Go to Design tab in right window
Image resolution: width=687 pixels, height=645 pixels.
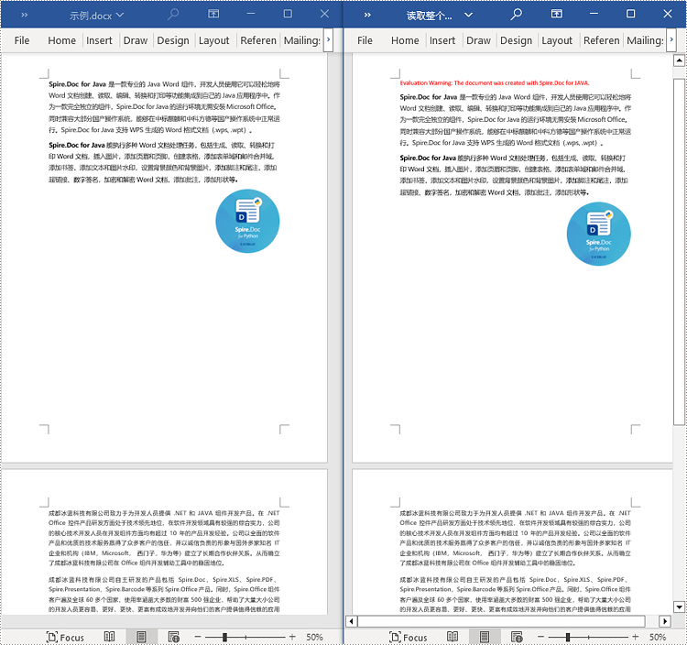516,40
